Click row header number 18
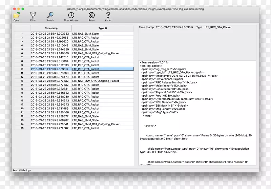The width and height of the screenshot is (271, 189). [22, 100]
